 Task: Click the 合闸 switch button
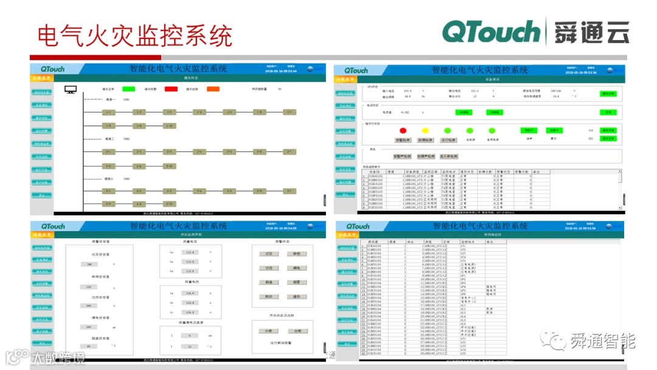(x=297, y=331)
